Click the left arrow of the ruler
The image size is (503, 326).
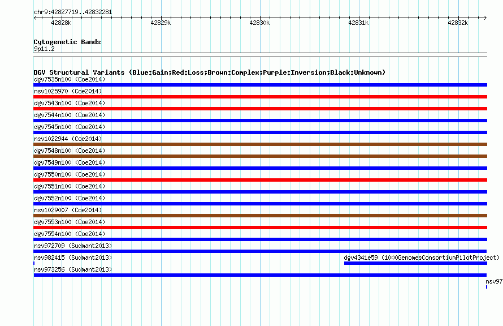(35, 18)
